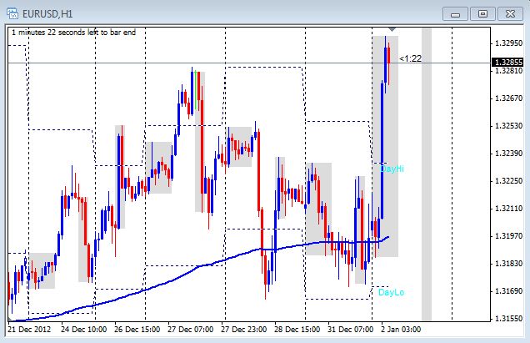The image size is (530, 343).
Task: Click the 27 Dec 23:00 time label
Action: click(x=243, y=329)
